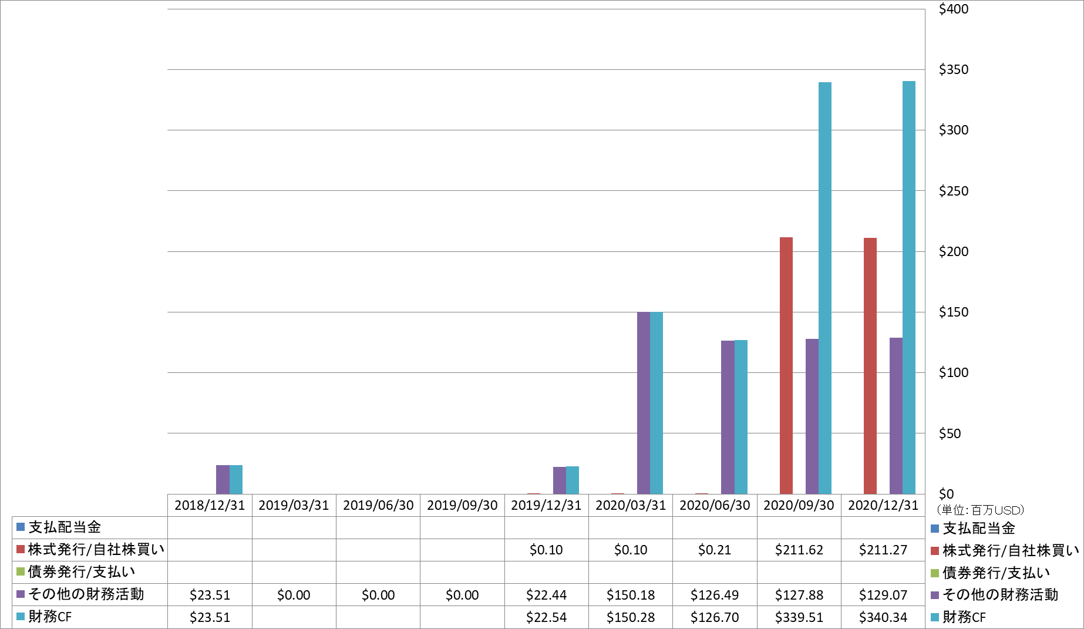Click the teal 財務CF swatch in right legend
This screenshot has height=629, width=1084.
[x=935, y=617]
